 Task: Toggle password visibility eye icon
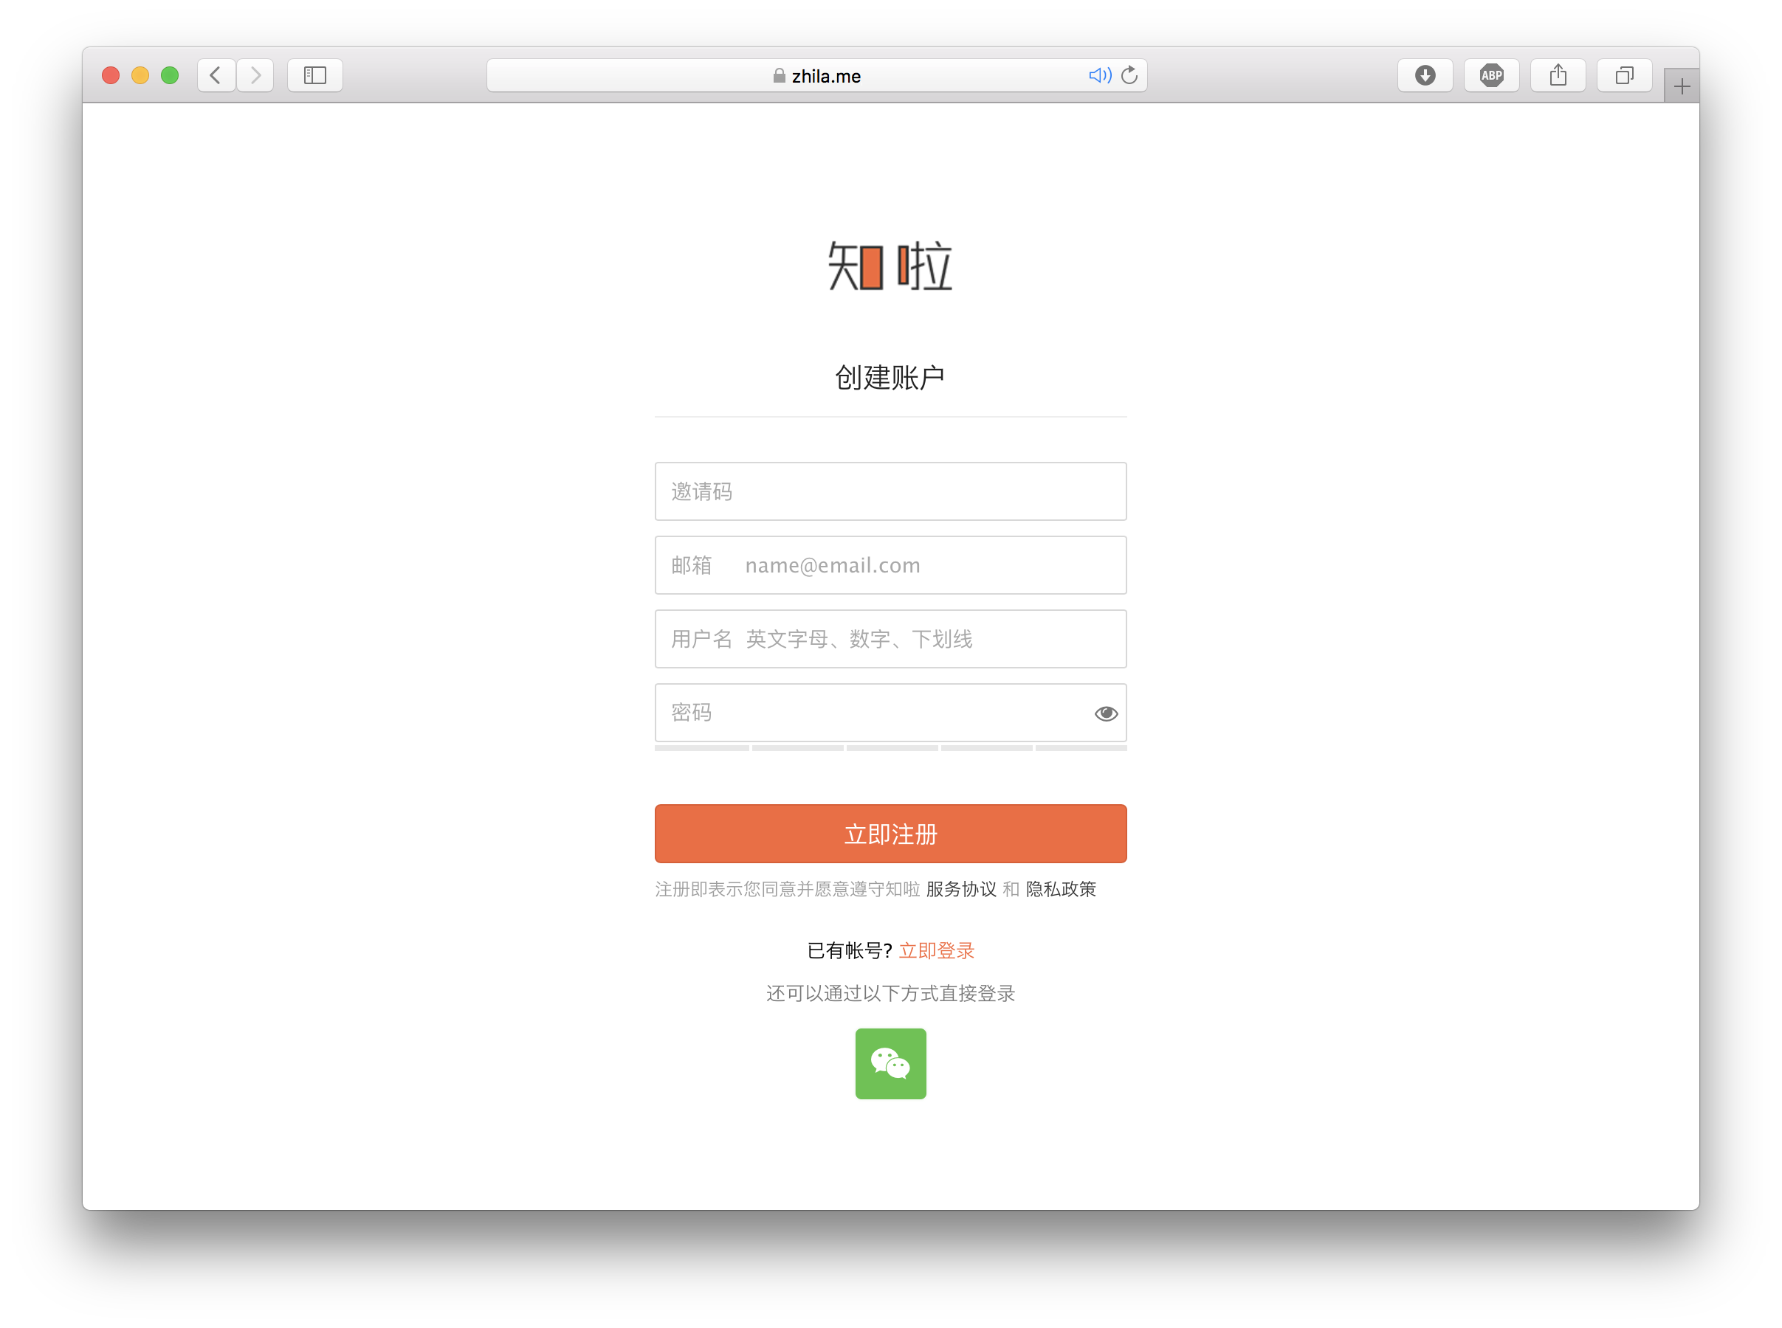click(x=1106, y=713)
